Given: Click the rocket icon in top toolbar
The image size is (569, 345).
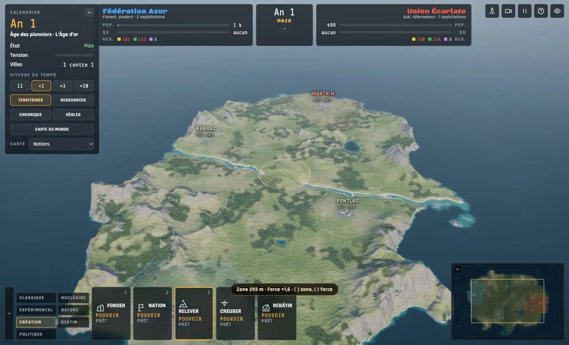Looking at the screenshot, I should (492, 11).
